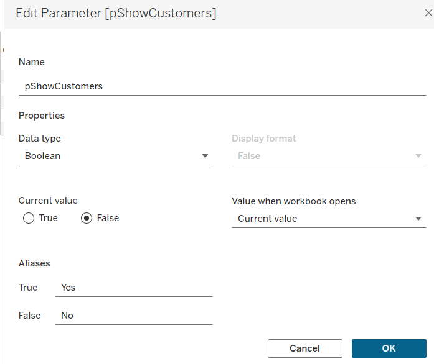Select the False radio button
The width and height of the screenshot is (434, 364).
pos(87,218)
